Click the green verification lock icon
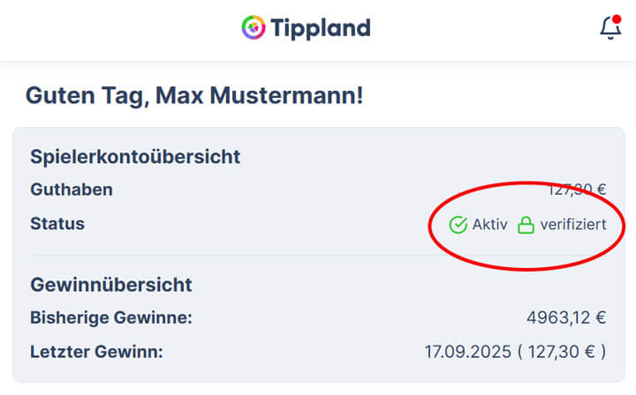Viewport: 636px width, 395px height. (526, 225)
